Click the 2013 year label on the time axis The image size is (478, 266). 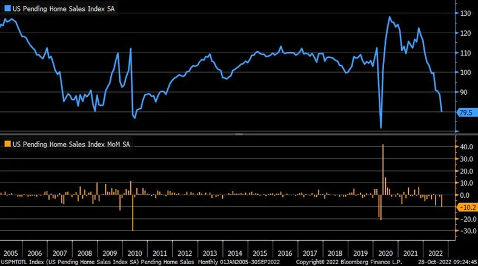(210, 253)
